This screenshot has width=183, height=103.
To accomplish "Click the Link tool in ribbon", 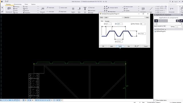I will [126, 9].
